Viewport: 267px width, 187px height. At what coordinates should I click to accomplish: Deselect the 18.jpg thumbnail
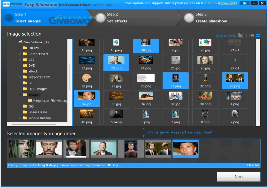(x=146, y=46)
